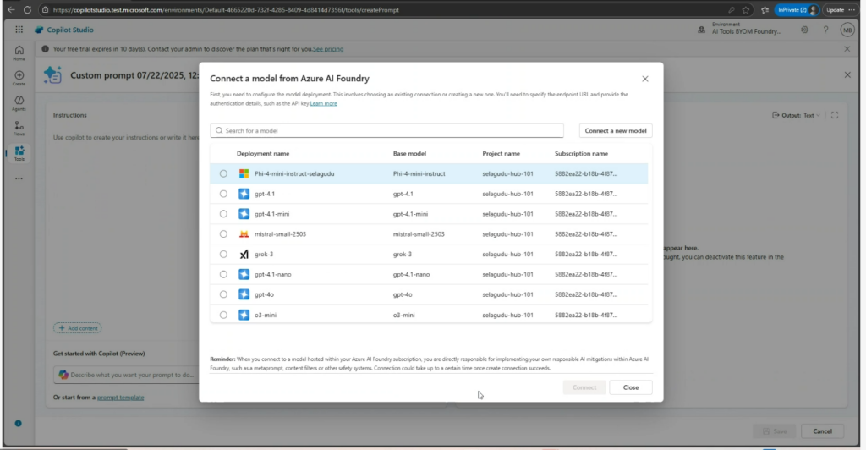The width and height of the screenshot is (866, 450).
Task: Click the model icon in gpt-4.1-nano row
Action: point(244,274)
